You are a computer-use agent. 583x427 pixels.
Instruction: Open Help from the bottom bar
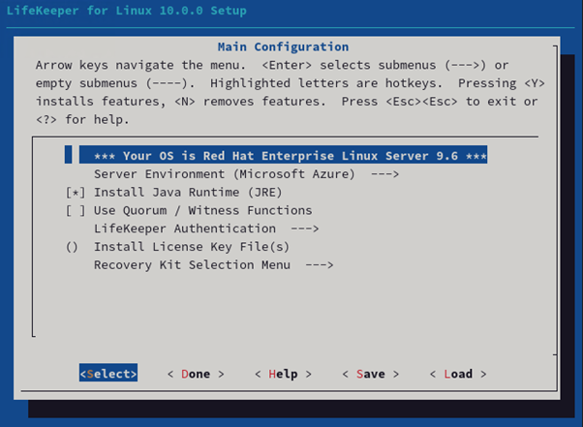tap(283, 374)
